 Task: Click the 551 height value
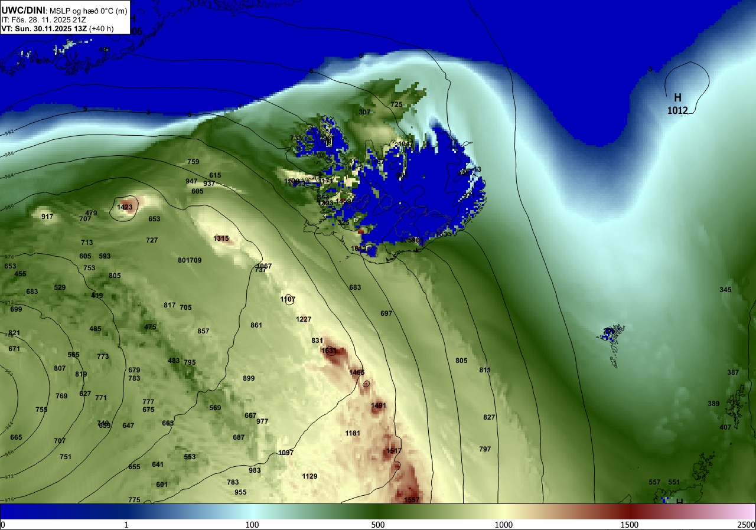coord(674,482)
